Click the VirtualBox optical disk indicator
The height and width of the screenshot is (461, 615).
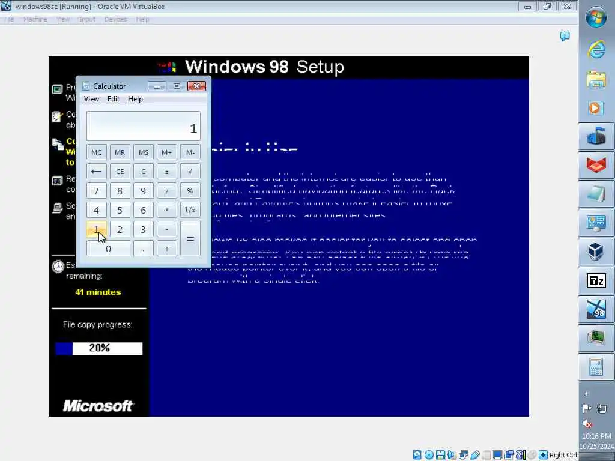point(429,455)
